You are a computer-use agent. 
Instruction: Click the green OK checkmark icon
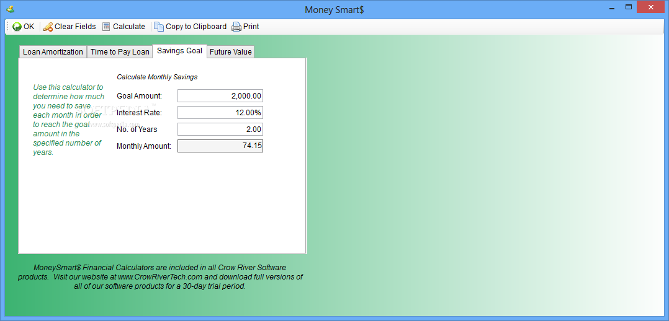(x=17, y=27)
